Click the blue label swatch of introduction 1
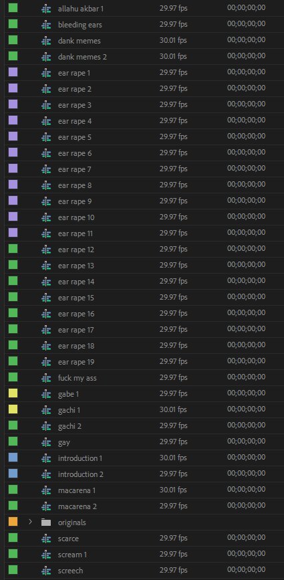This screenshot has height=580, width=284. point(13,457)
